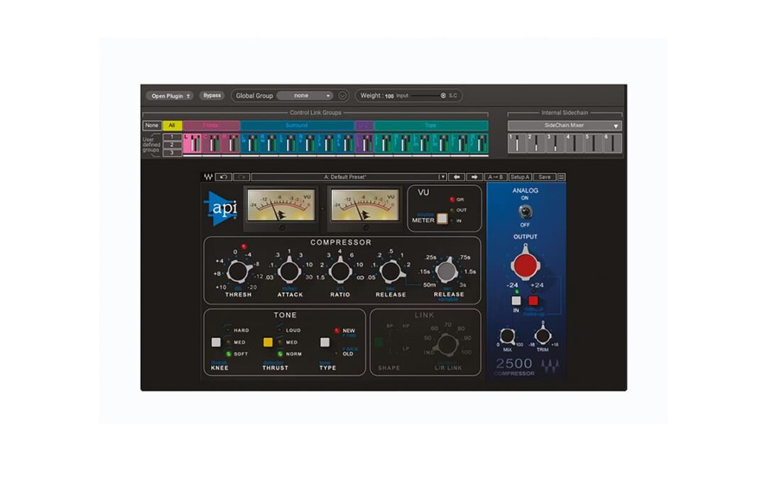Expand the SideChain Mixer dropdown
Viewport: 767px width, 479px height.
[x=565, y=126]
